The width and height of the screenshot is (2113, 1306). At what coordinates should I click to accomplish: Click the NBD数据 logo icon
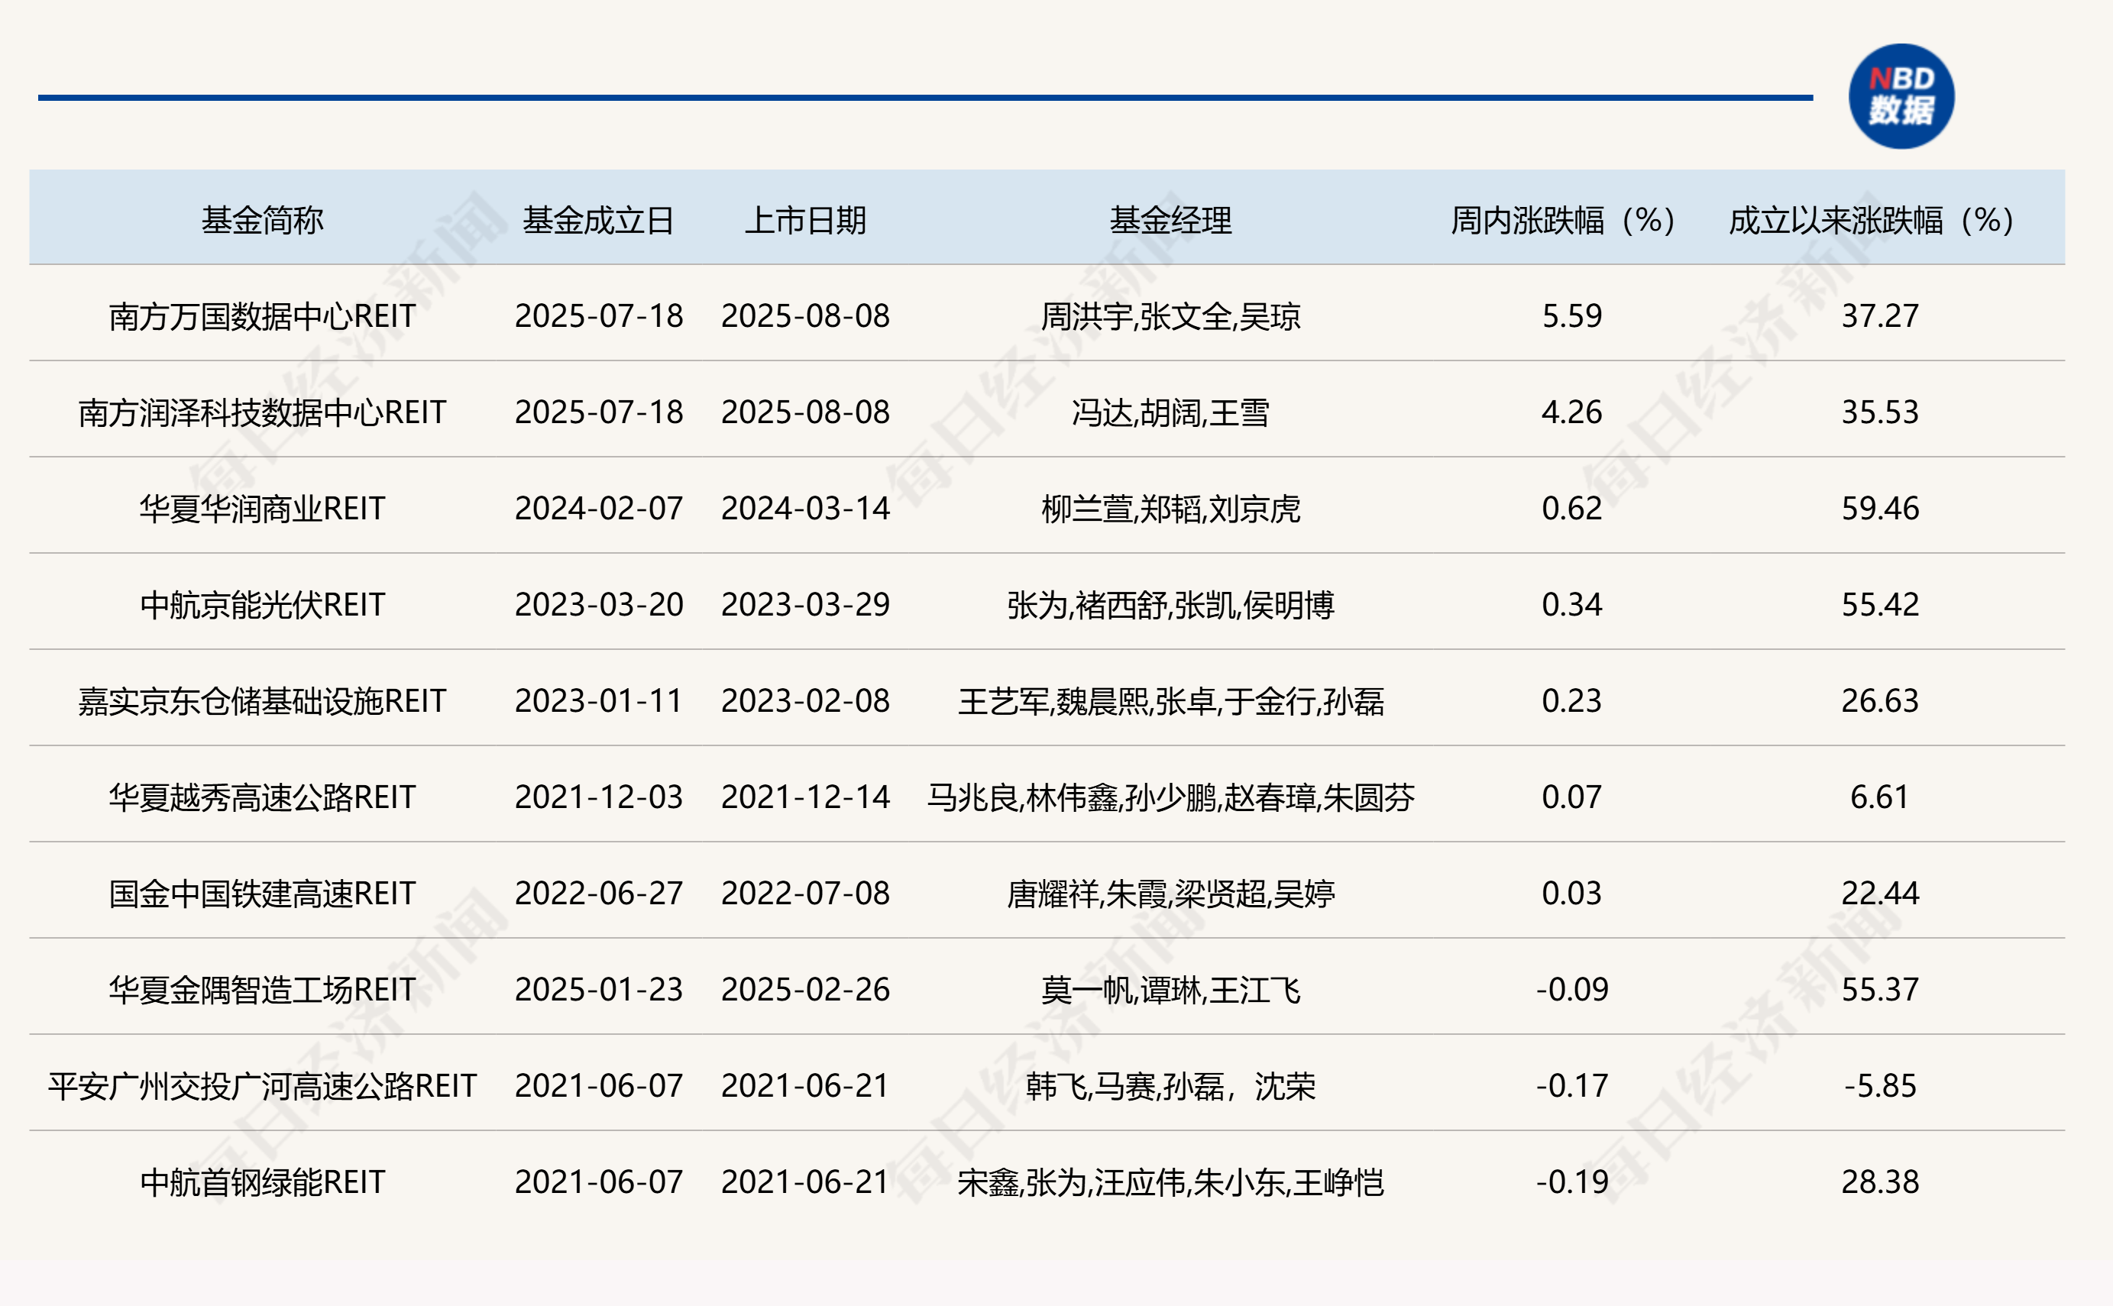tap(1901, 96)
